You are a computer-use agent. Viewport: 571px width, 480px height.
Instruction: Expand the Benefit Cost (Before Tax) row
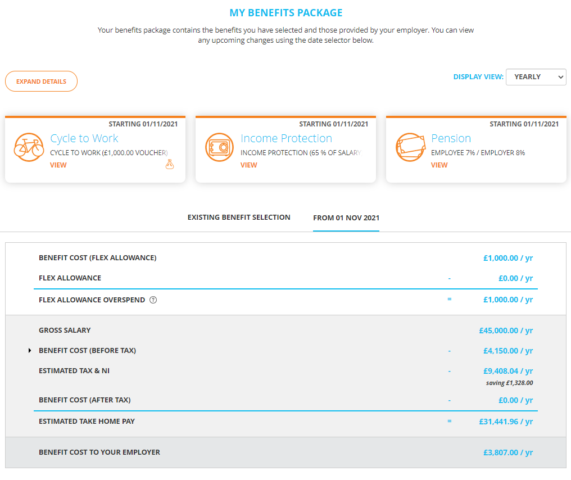[x=30, y=350]
